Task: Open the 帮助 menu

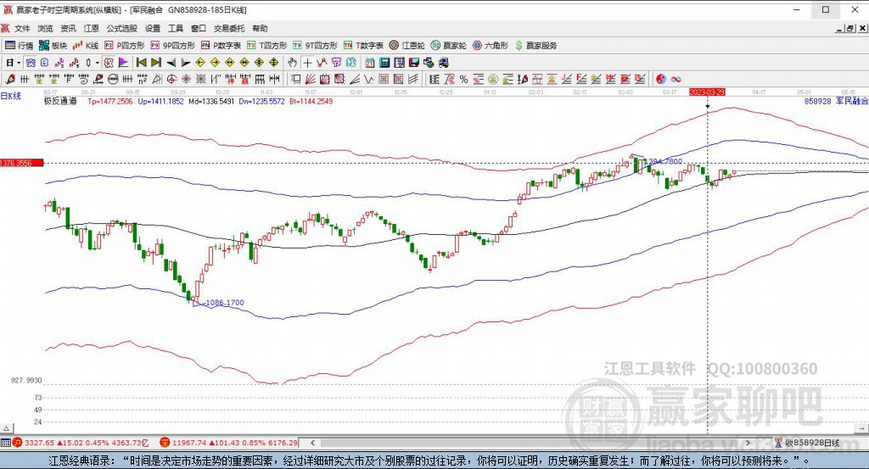Action: pyautogui.click(x=260, y=28)
